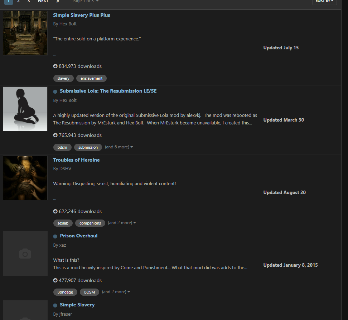Click "The entire sold on a platform experience." description
Image resolution: width=348 pixels, height=320 pixels.
(97, 39)
